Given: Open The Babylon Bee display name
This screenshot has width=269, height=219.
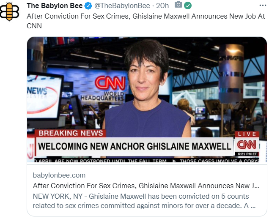Looking at the screenshot, I should [x=55, y=6].
